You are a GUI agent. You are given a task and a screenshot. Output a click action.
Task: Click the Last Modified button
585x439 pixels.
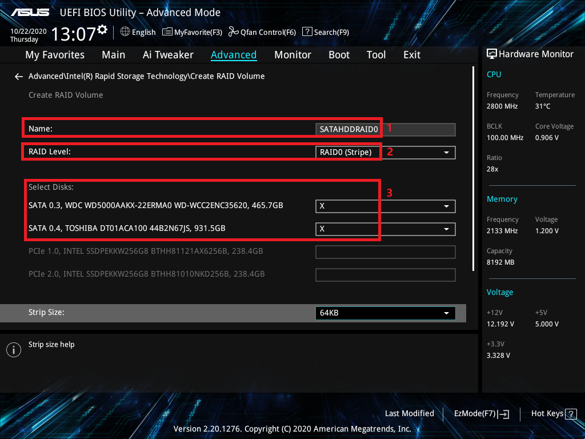tap(409, 414)
